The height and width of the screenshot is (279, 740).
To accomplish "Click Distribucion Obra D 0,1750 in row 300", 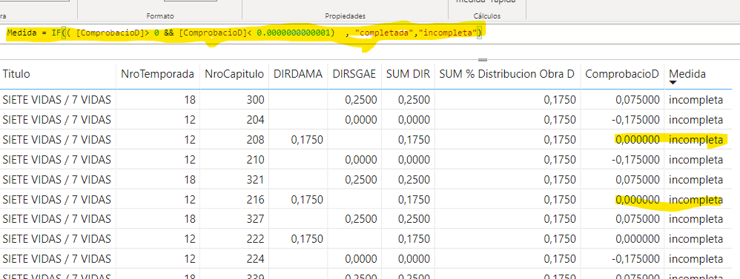I will (x=560, y=100).
